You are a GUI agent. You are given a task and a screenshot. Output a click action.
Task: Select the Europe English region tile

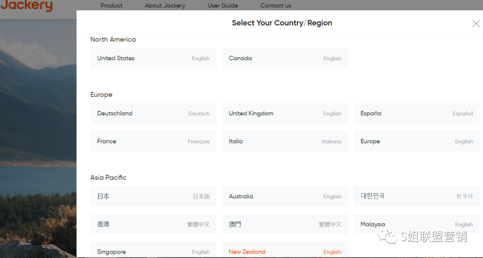(x=416, y=141)
